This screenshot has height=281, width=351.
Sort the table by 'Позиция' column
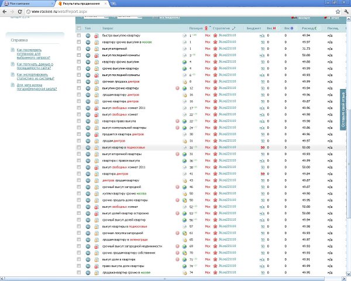pyautogui.click(x=196, y=28)
